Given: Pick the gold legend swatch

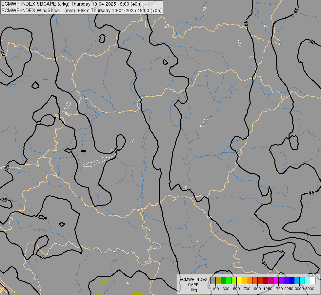Looking at the screenshot, I should coord(244,281).
